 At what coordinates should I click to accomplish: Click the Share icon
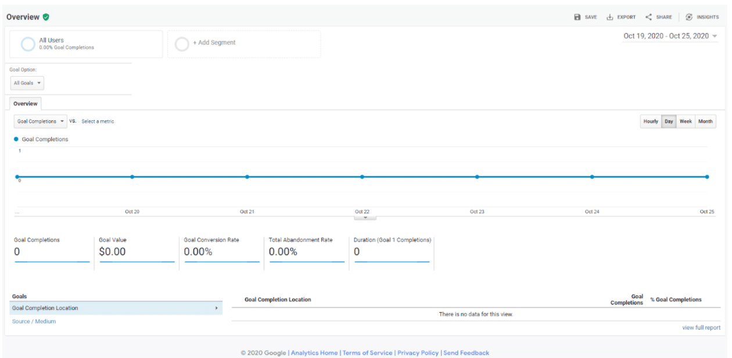(x=649, y=17)
